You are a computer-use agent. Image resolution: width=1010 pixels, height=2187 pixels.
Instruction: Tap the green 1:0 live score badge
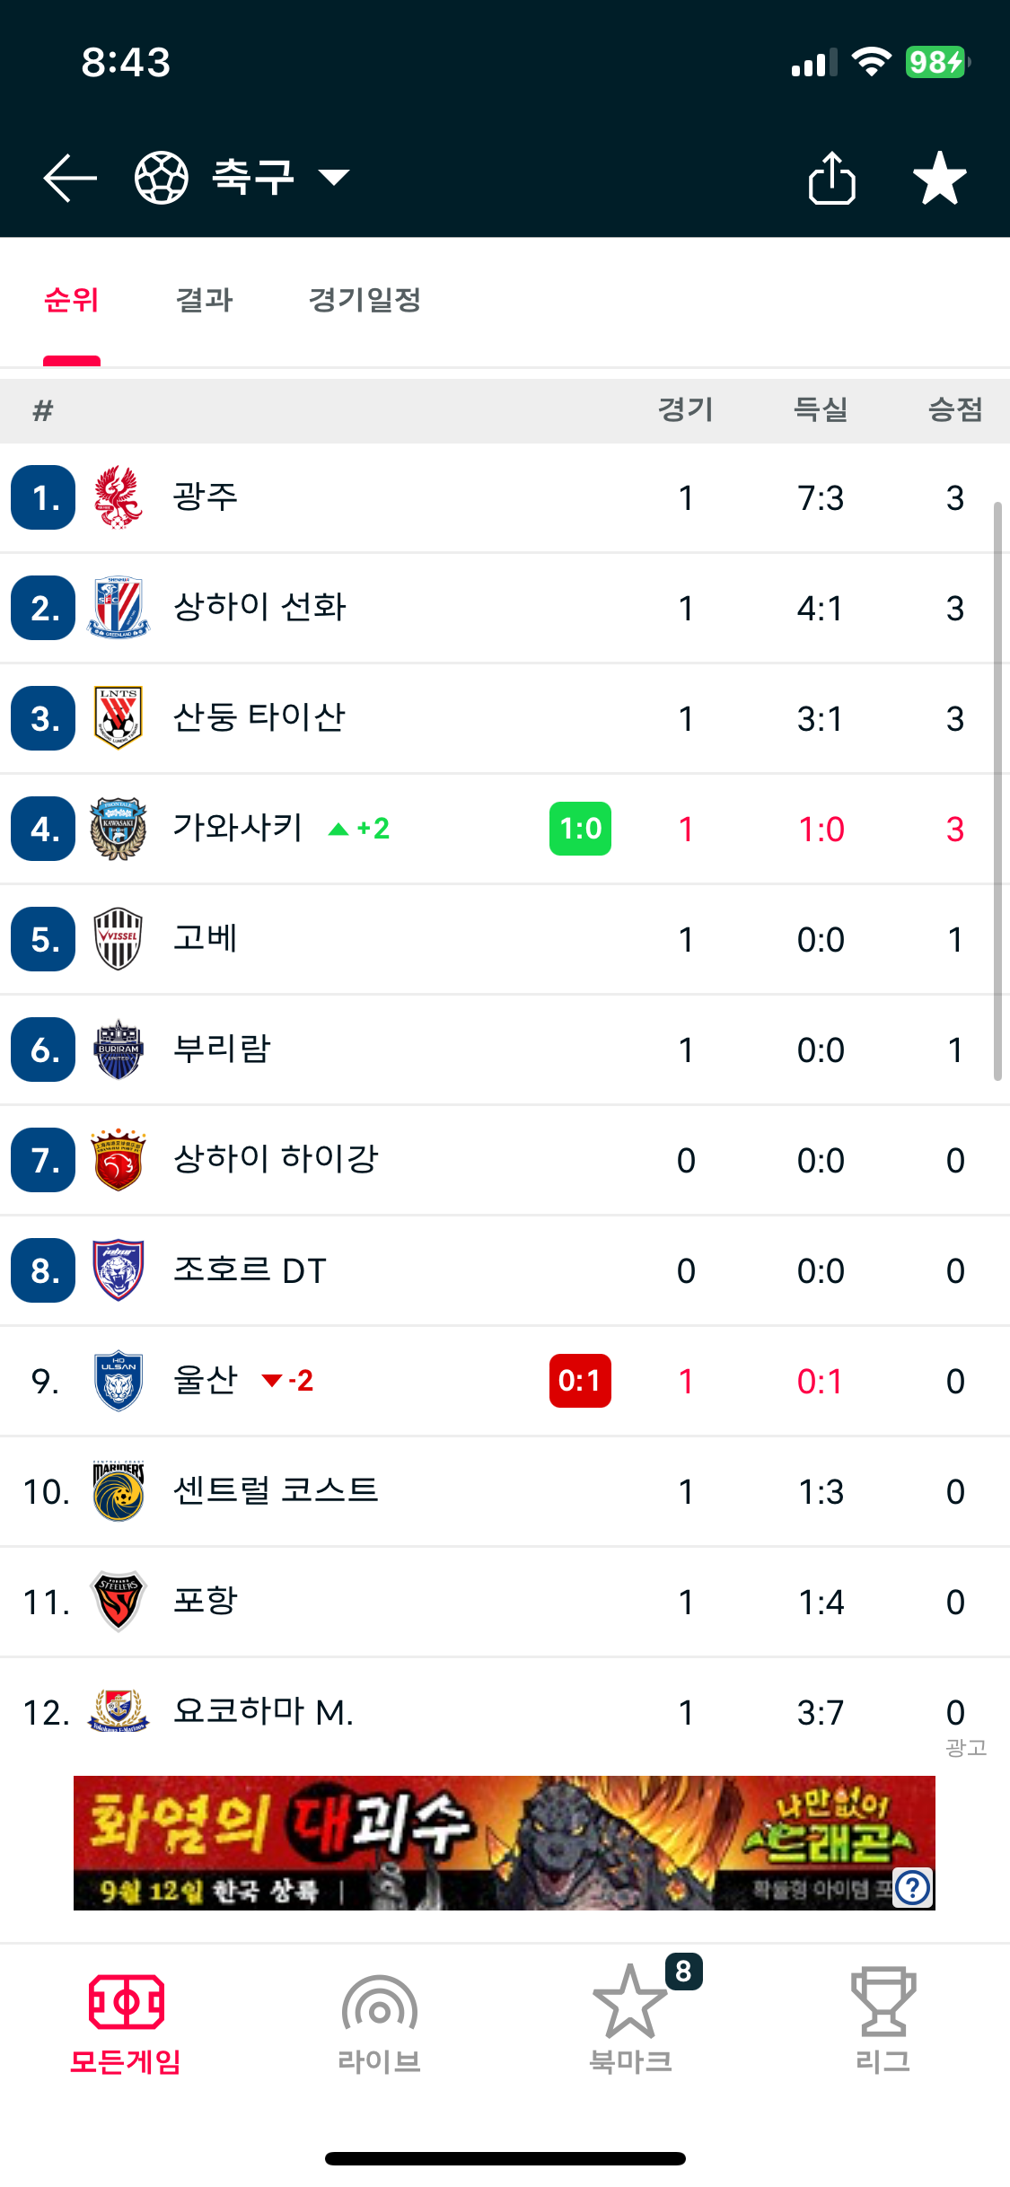point(580,829)
